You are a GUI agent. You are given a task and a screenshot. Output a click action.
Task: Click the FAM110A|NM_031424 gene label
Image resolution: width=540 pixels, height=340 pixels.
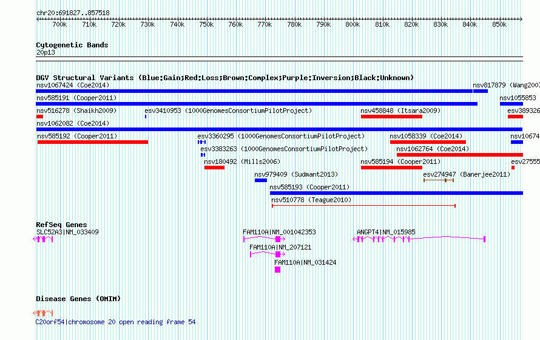[305, 262]
